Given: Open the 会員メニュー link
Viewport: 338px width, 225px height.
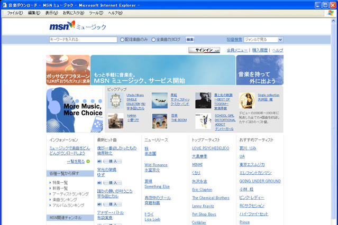Looking at the screenshot, I should coord(237,50).
